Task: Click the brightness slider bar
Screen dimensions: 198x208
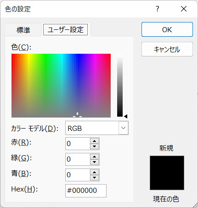Action: pos(120,86)
